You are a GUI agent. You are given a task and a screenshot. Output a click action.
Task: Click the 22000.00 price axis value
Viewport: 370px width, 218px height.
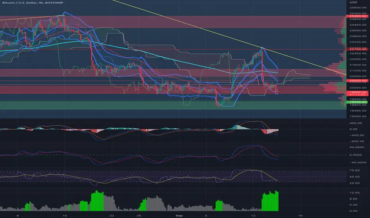tap(358, 59)
